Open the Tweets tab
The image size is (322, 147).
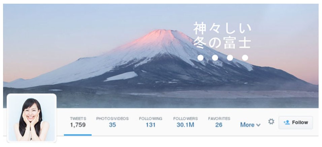78,122
